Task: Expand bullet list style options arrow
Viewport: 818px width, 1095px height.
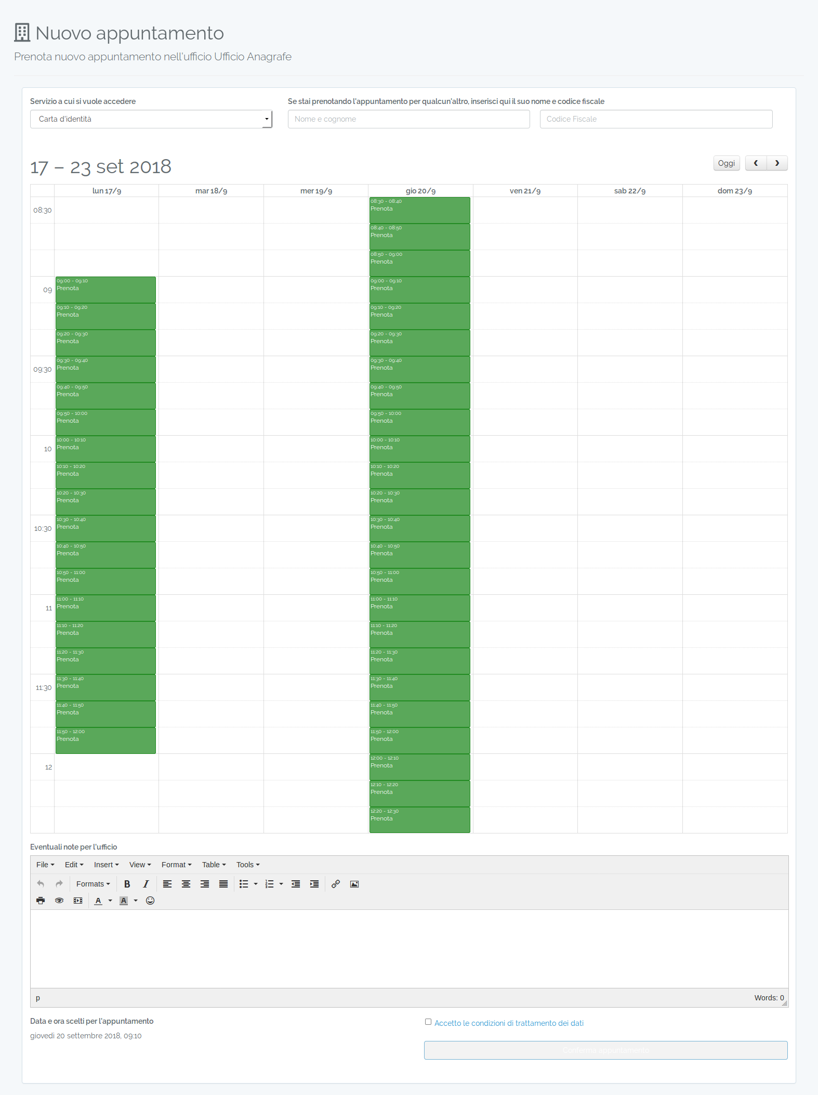Action: 256,884
